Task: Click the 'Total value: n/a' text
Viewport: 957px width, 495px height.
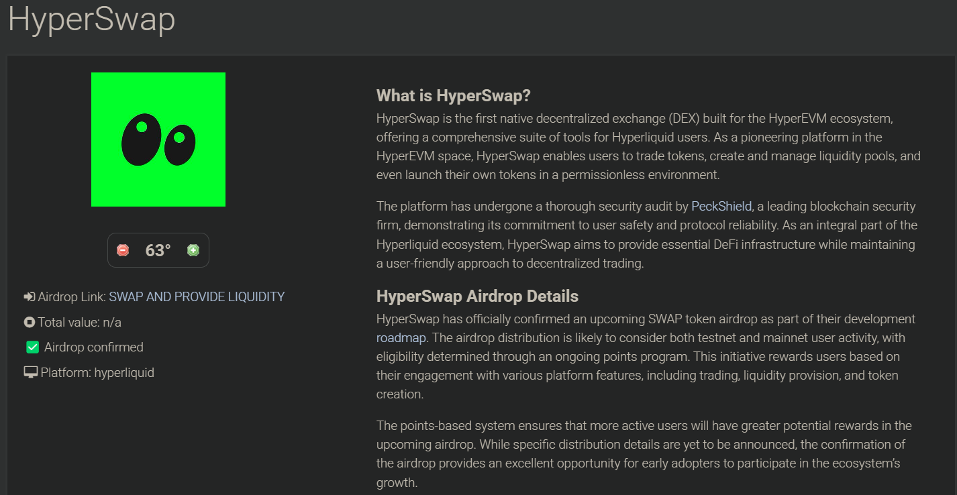Action: 80,322
